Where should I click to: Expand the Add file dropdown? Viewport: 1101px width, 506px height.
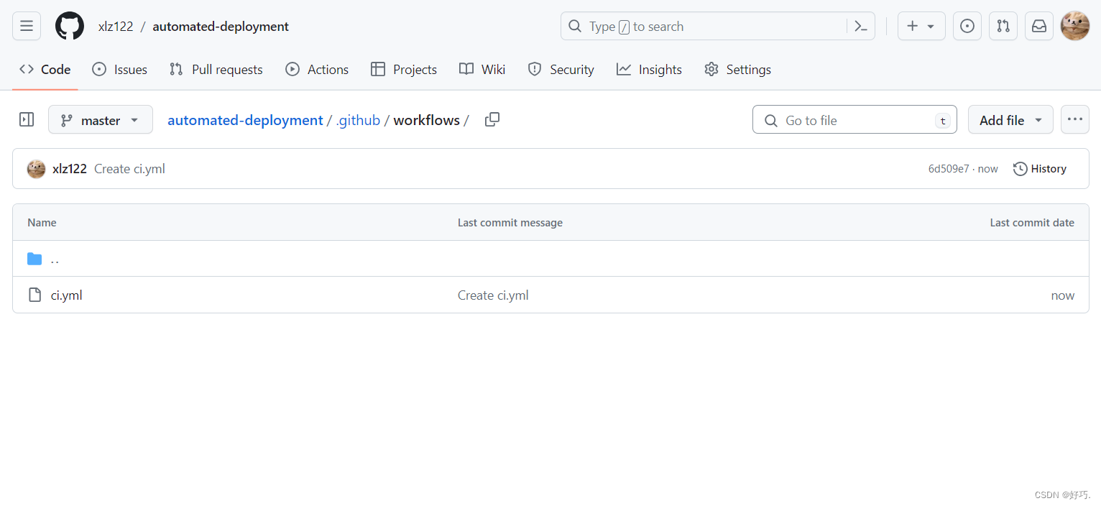(x=1010, y=119)
